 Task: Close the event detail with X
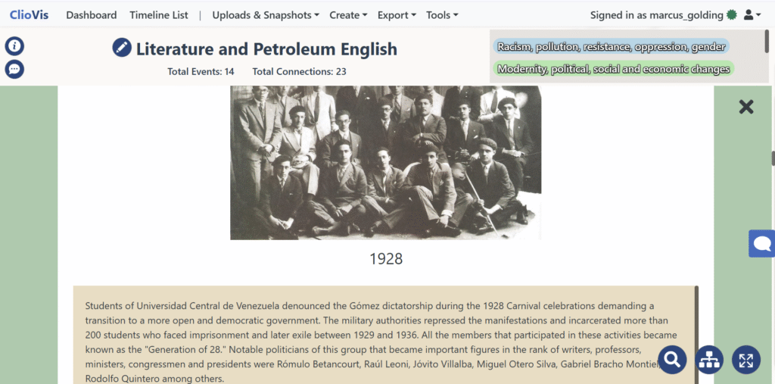coord(745,106)
